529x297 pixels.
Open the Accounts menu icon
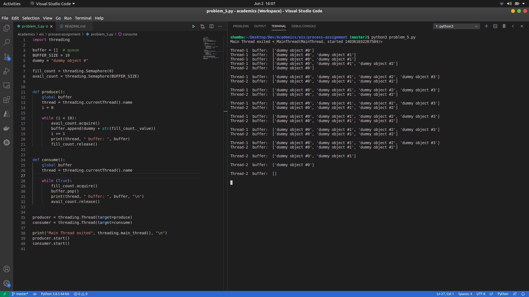point(7,269)
